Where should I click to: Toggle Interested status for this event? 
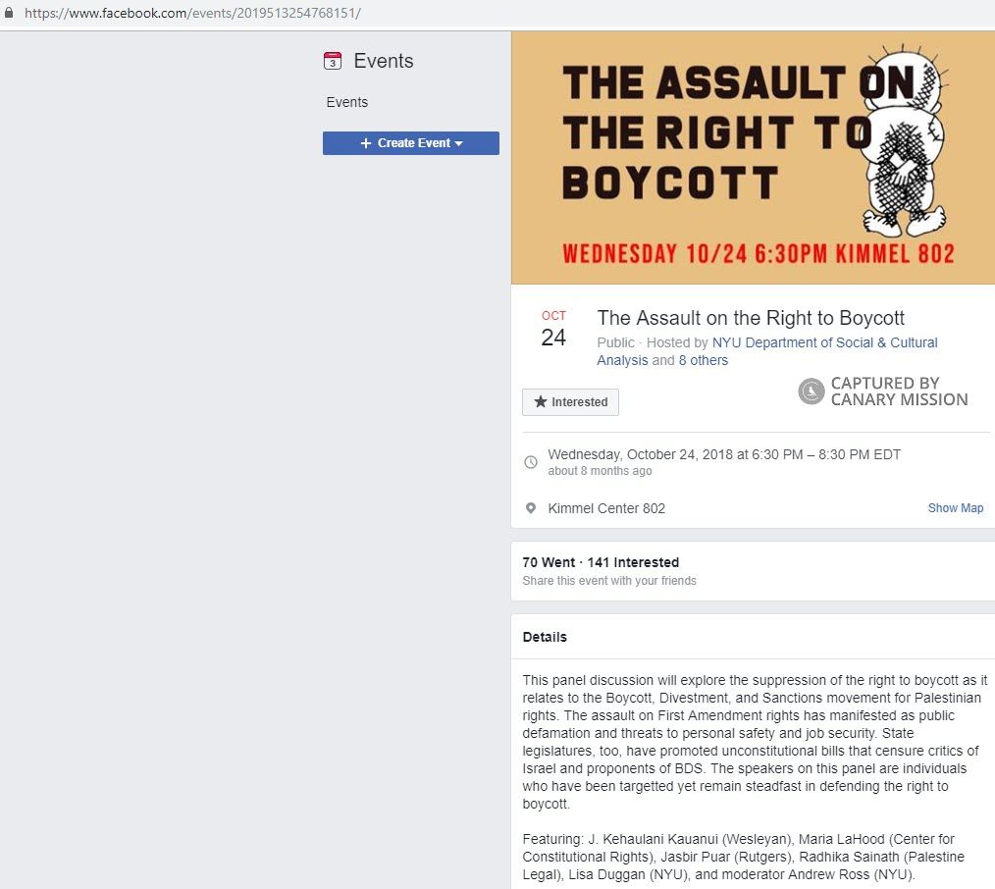(570, 401)
